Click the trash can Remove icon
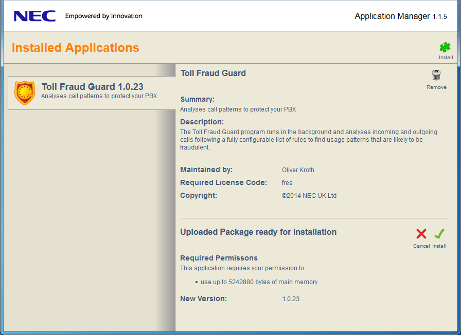461x335 pixels. coord(436,76)
